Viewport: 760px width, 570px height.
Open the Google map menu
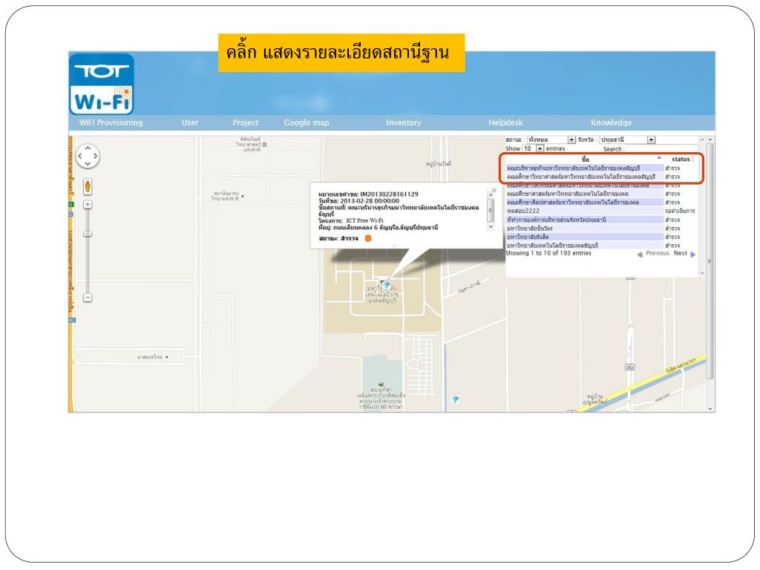tap(307, 122)
